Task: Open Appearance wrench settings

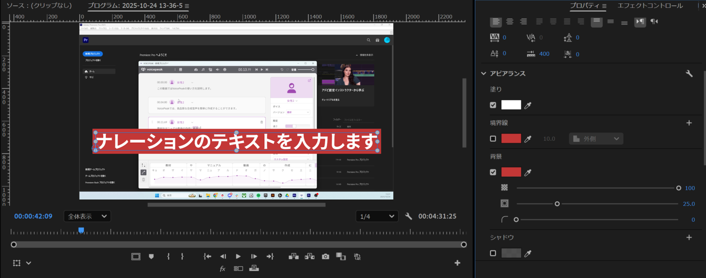Action: tap(689, 74)
